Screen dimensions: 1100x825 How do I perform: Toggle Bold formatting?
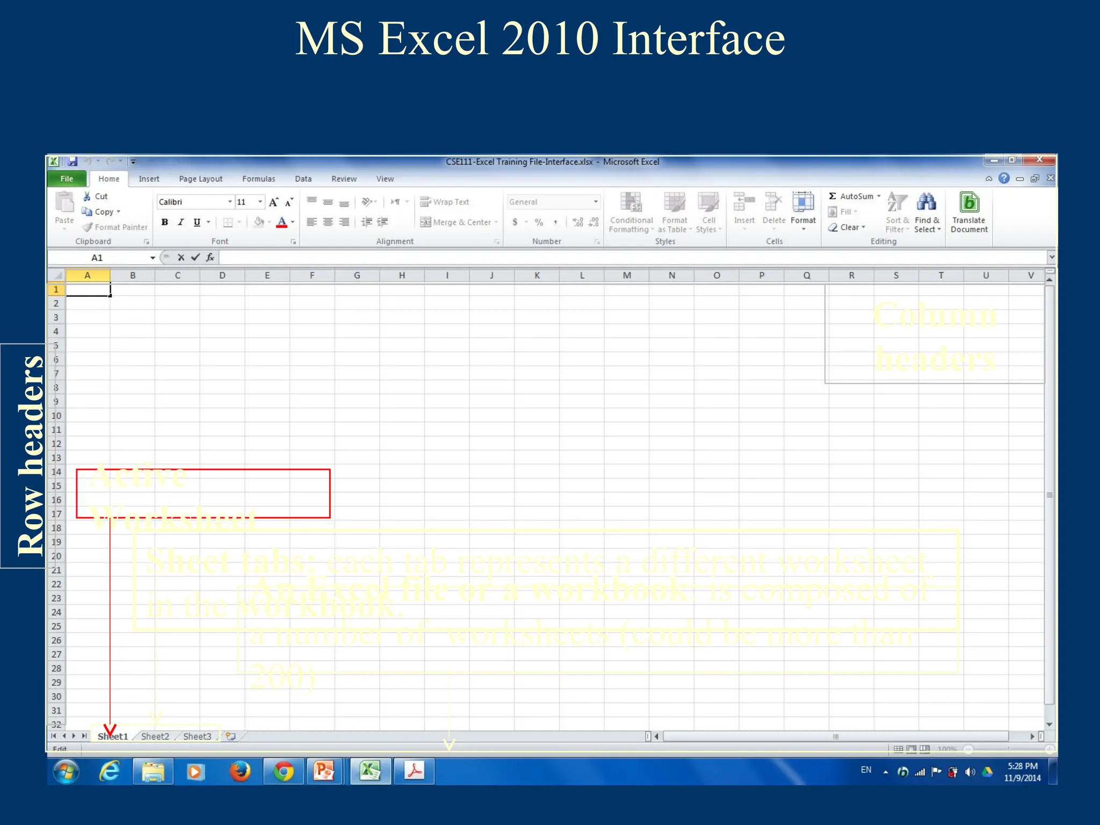click(x=165, y=222)
